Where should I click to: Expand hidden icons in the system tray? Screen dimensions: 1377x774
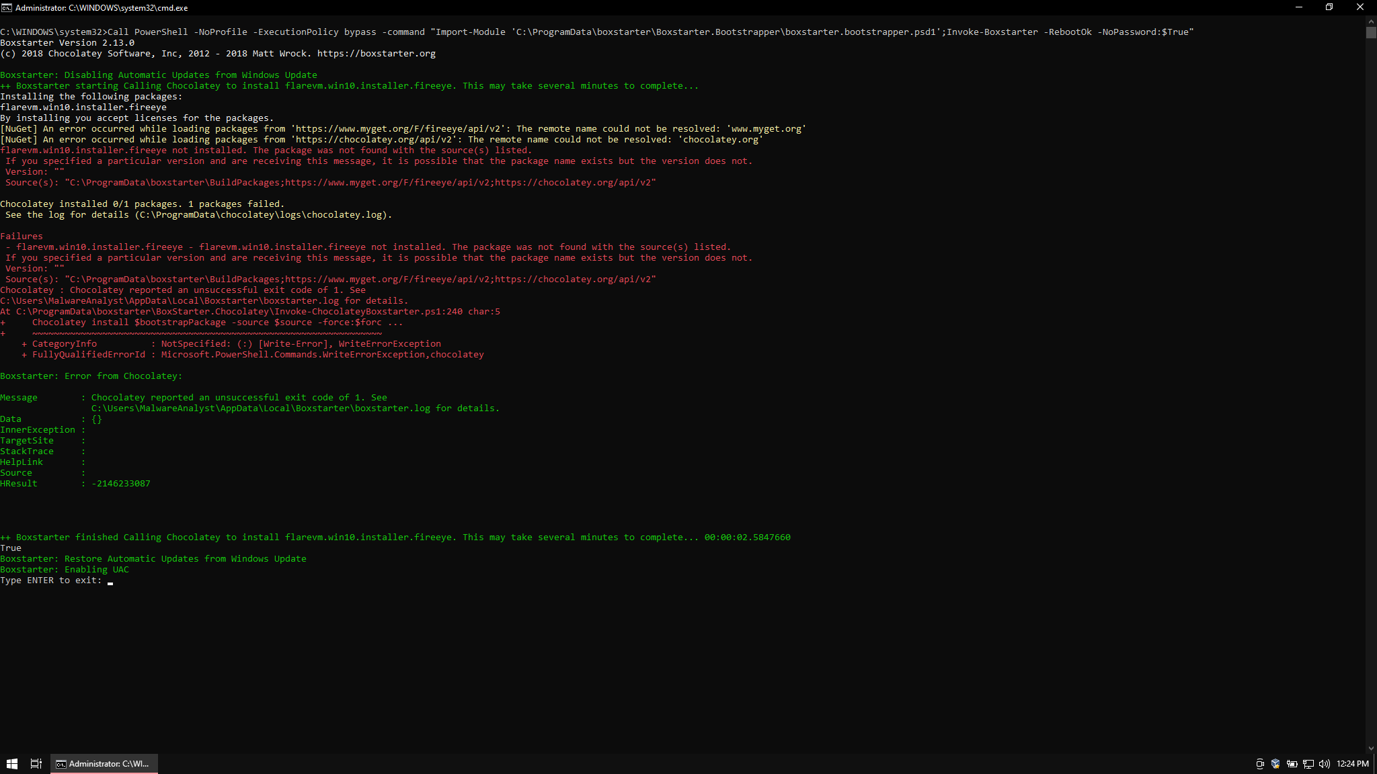pyautogui.click(x=1244, y=764)
